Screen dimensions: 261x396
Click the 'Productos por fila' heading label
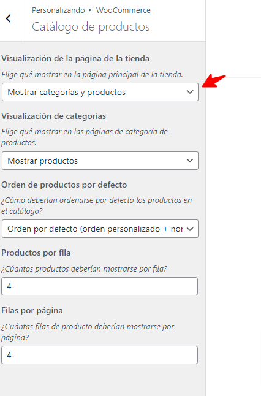36,253
